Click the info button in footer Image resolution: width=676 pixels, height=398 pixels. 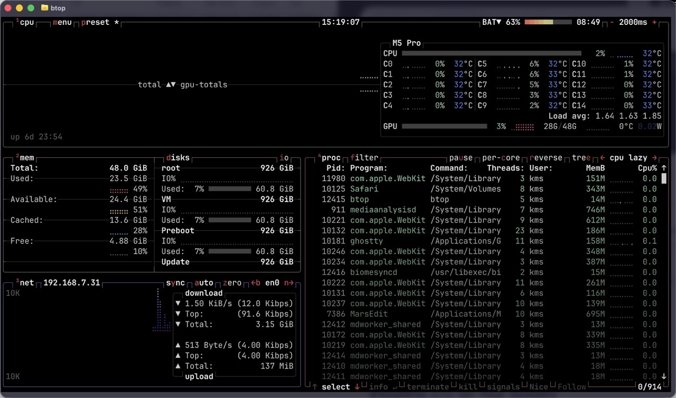click(378, 387)
